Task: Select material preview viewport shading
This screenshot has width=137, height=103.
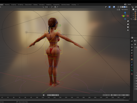Action: click(125, 7)
